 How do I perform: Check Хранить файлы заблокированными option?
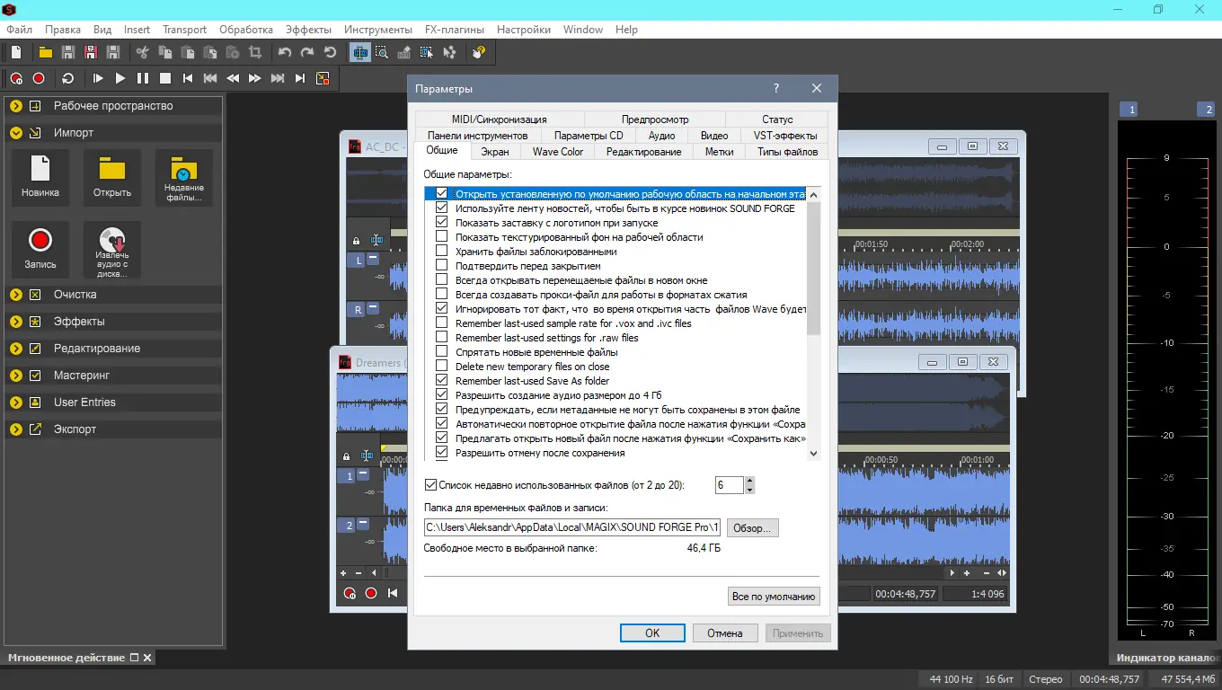coord(441,252)
